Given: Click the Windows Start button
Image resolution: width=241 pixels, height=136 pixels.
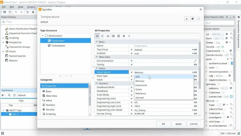Looking at the screenshot, I should 3,133.
